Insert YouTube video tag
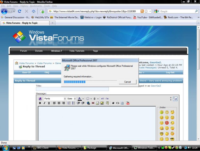Image resolution: width=200 pixels, height=151 pixels. coord(128,103)
